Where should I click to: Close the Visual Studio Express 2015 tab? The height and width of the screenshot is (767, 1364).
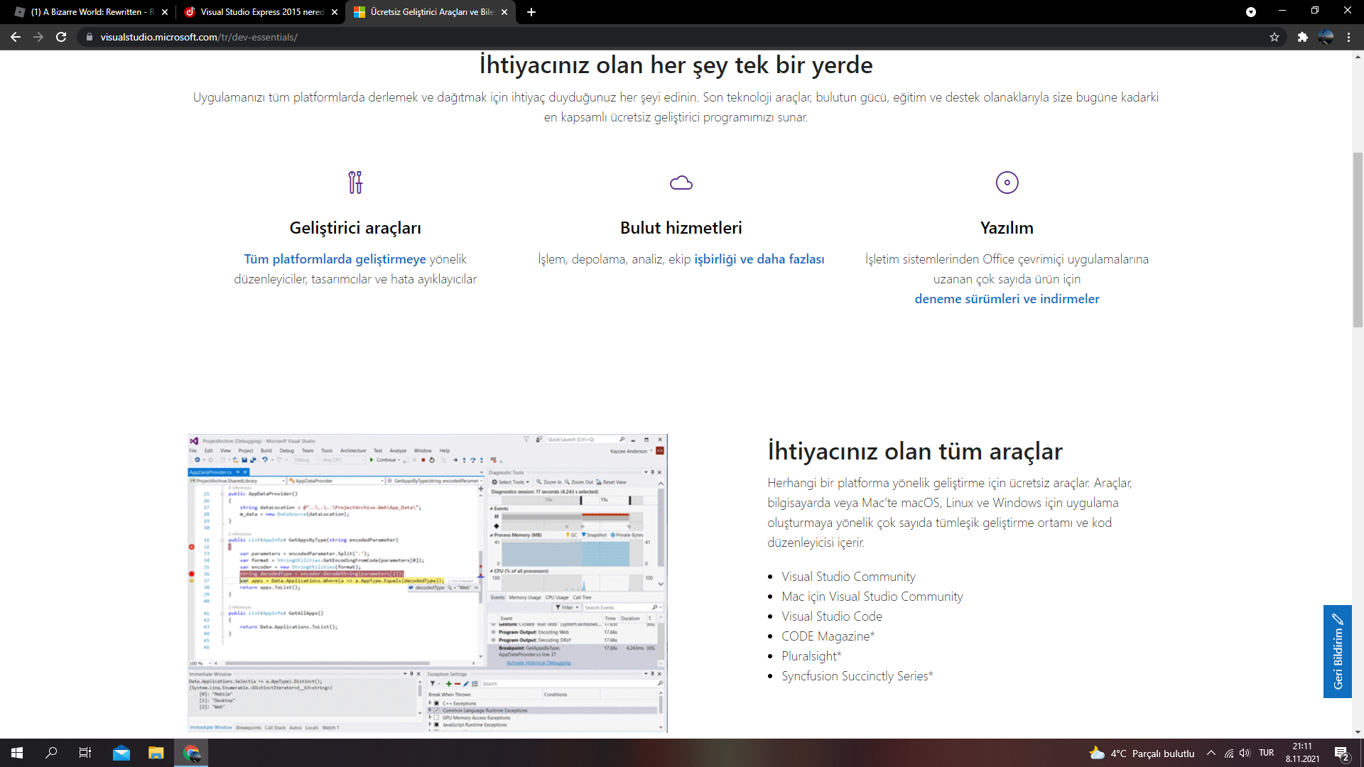[335, 12]
